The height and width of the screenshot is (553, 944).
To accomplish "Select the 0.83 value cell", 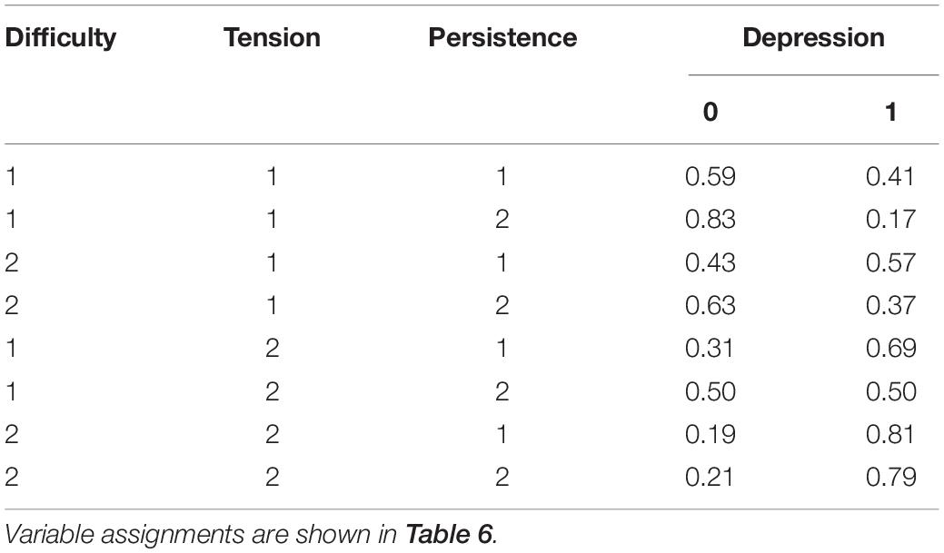I will 710,219.
